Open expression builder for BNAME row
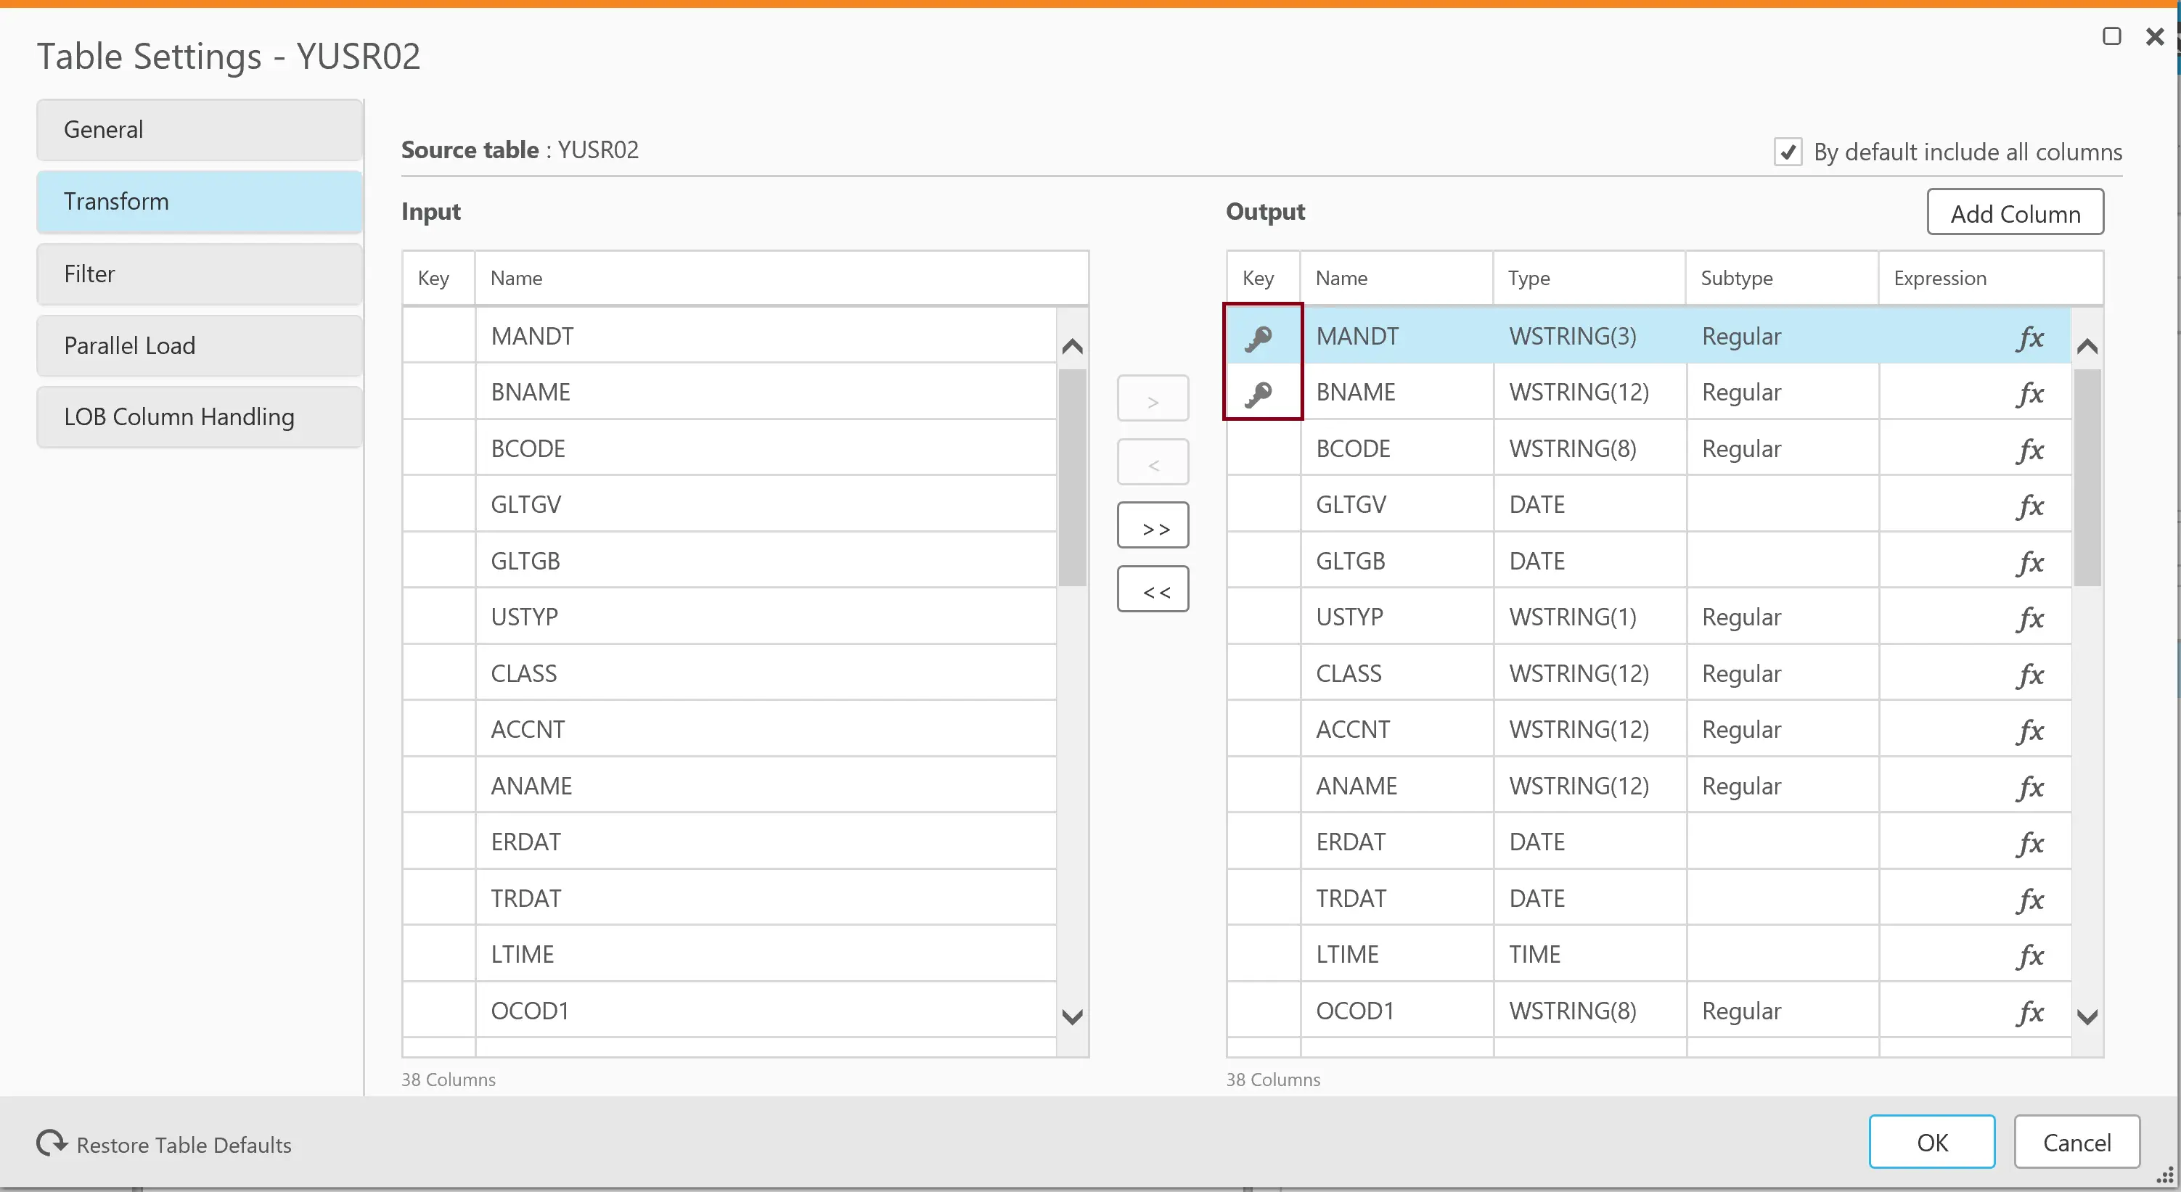Viewport: 2181px width, 1192px height. (2029, 394)
